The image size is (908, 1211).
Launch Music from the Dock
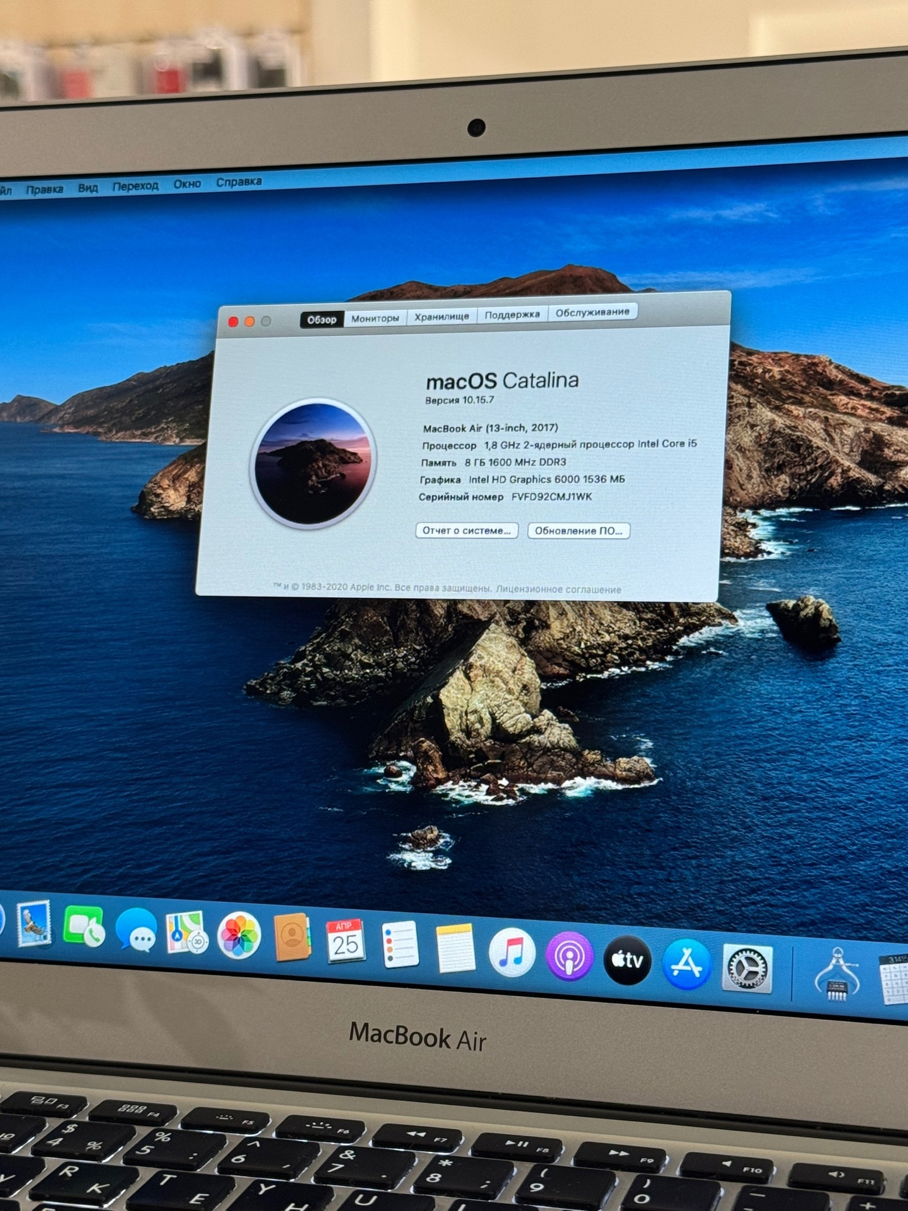click(x=512, y=953)
